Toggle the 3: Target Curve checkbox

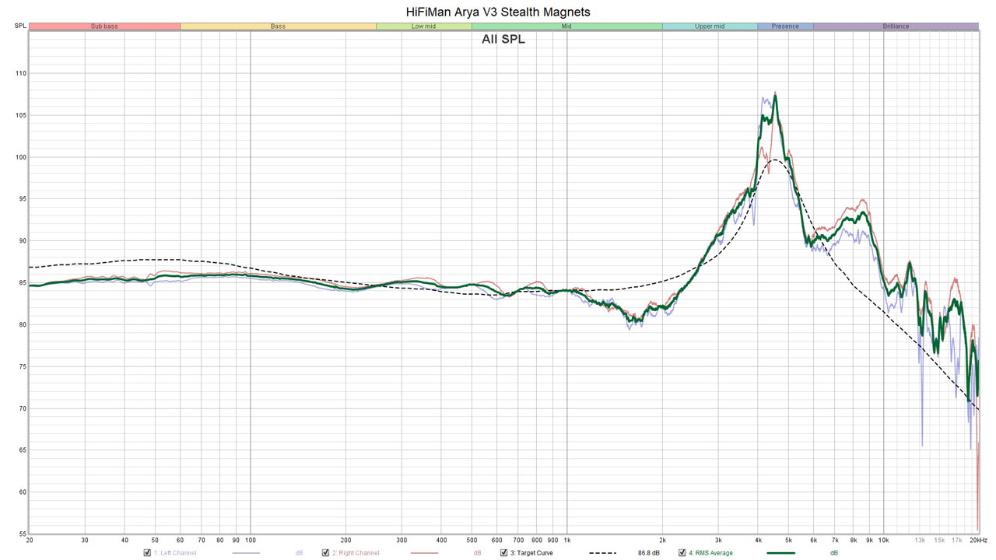pyautogui.click(x=503, y=553)
